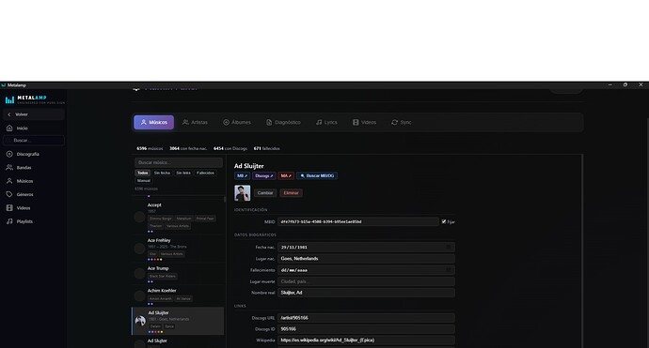649x348 pixels.
Task: Click the sidebar Buscar search field
Action: (x=34, y=141)
